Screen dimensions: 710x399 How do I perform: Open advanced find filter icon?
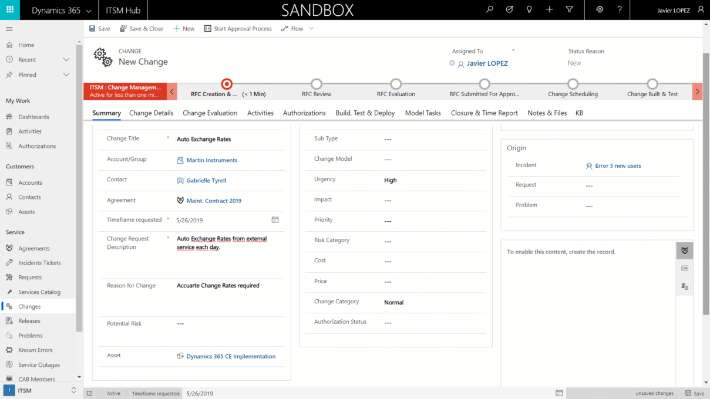tap(569, 9)
